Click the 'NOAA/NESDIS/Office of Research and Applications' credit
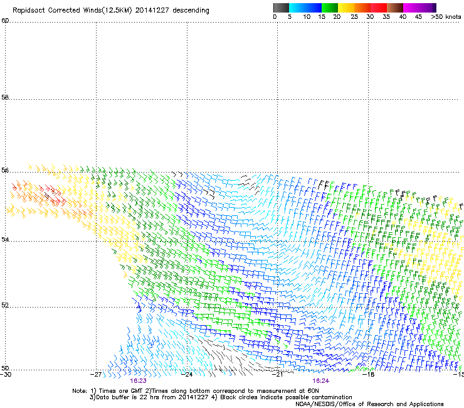This screenshot has width=464, height=408. [369, 404]
